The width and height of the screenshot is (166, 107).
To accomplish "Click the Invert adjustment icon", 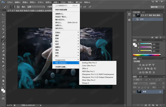I will tap(140, 72).
